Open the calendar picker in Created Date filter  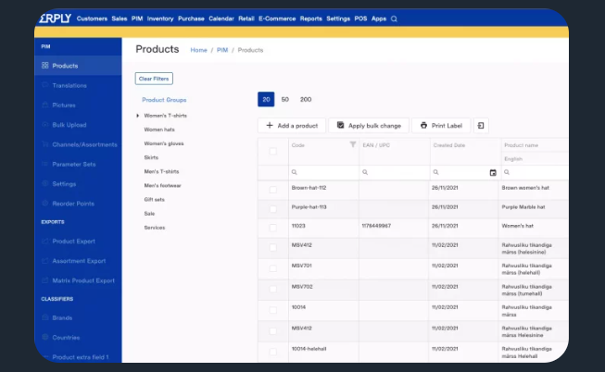[493, 172]
